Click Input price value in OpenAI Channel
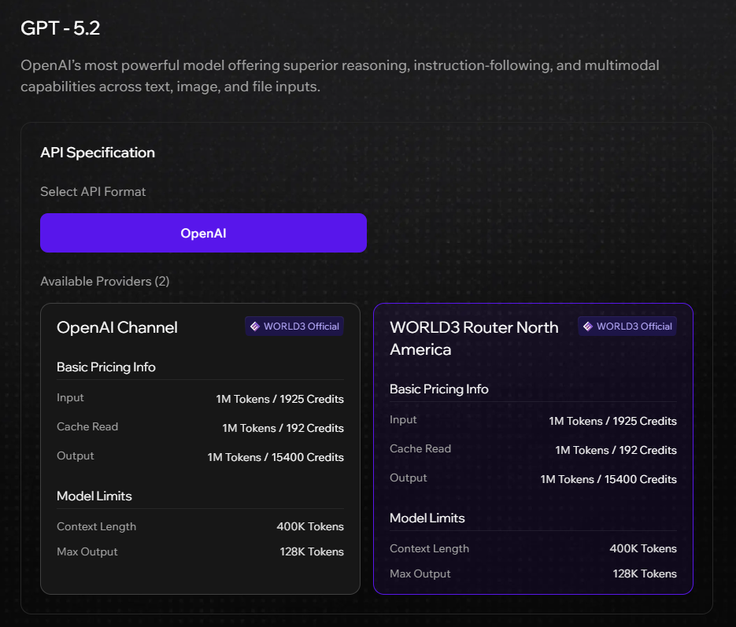 279,399
